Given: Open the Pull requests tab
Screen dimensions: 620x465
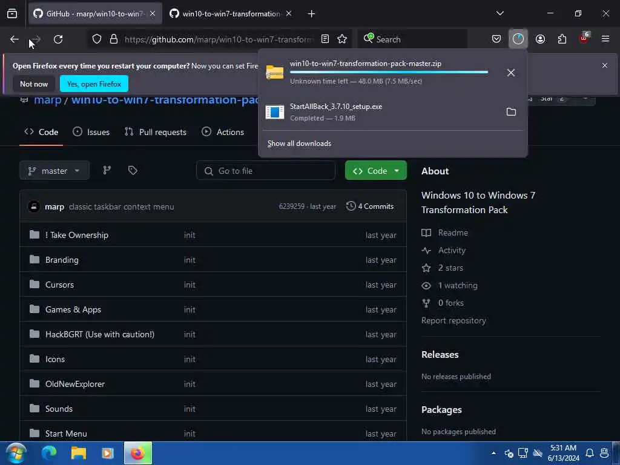Looking at the screenshot, I should [x=156, y=132].
